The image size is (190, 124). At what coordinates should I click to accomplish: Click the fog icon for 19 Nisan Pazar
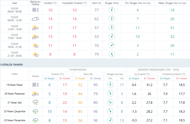coord(35,85)
